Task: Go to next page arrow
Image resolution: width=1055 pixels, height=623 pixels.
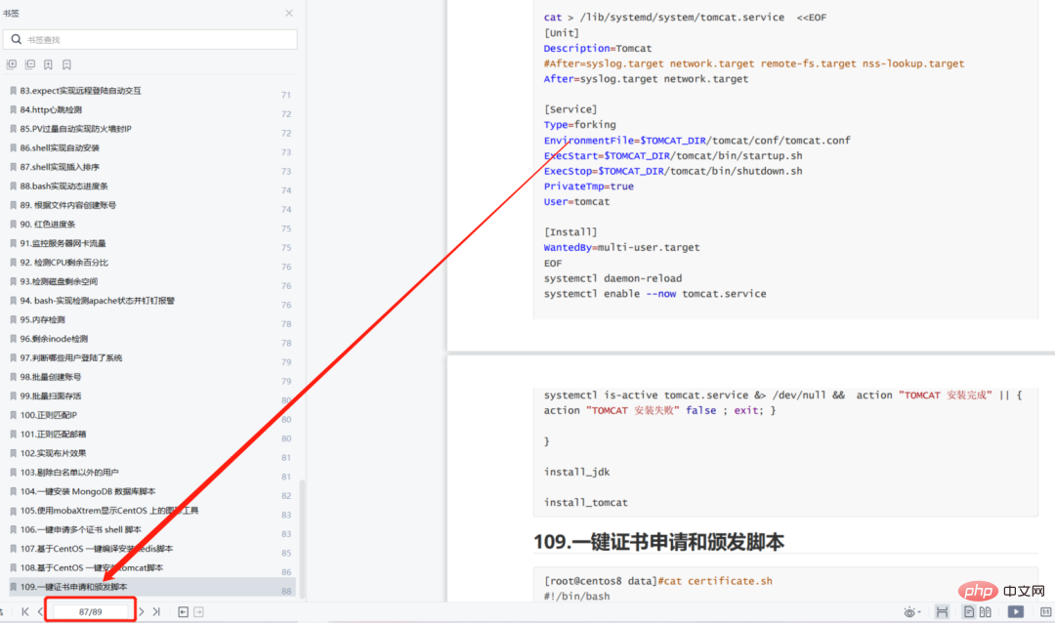Action: coord(142,611)
